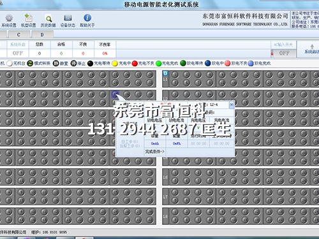Open 帮助关于 help about info icon
The height and width of the screenshot is (239, 319).
pyautogui.click(x=87, y=18)
